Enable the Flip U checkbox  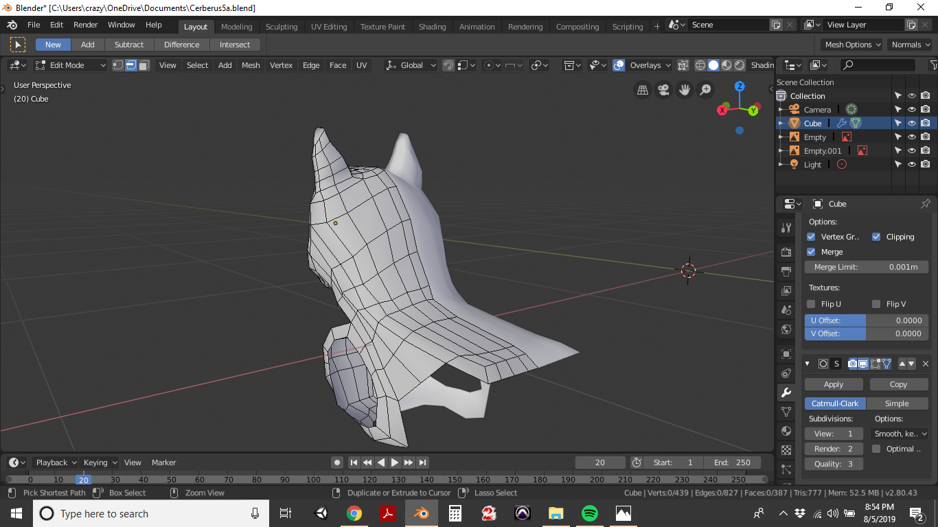coord(811,304)
